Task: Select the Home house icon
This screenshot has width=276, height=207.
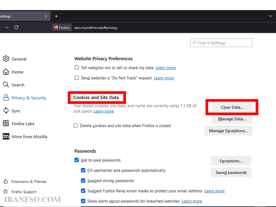Action: (6, 72)
